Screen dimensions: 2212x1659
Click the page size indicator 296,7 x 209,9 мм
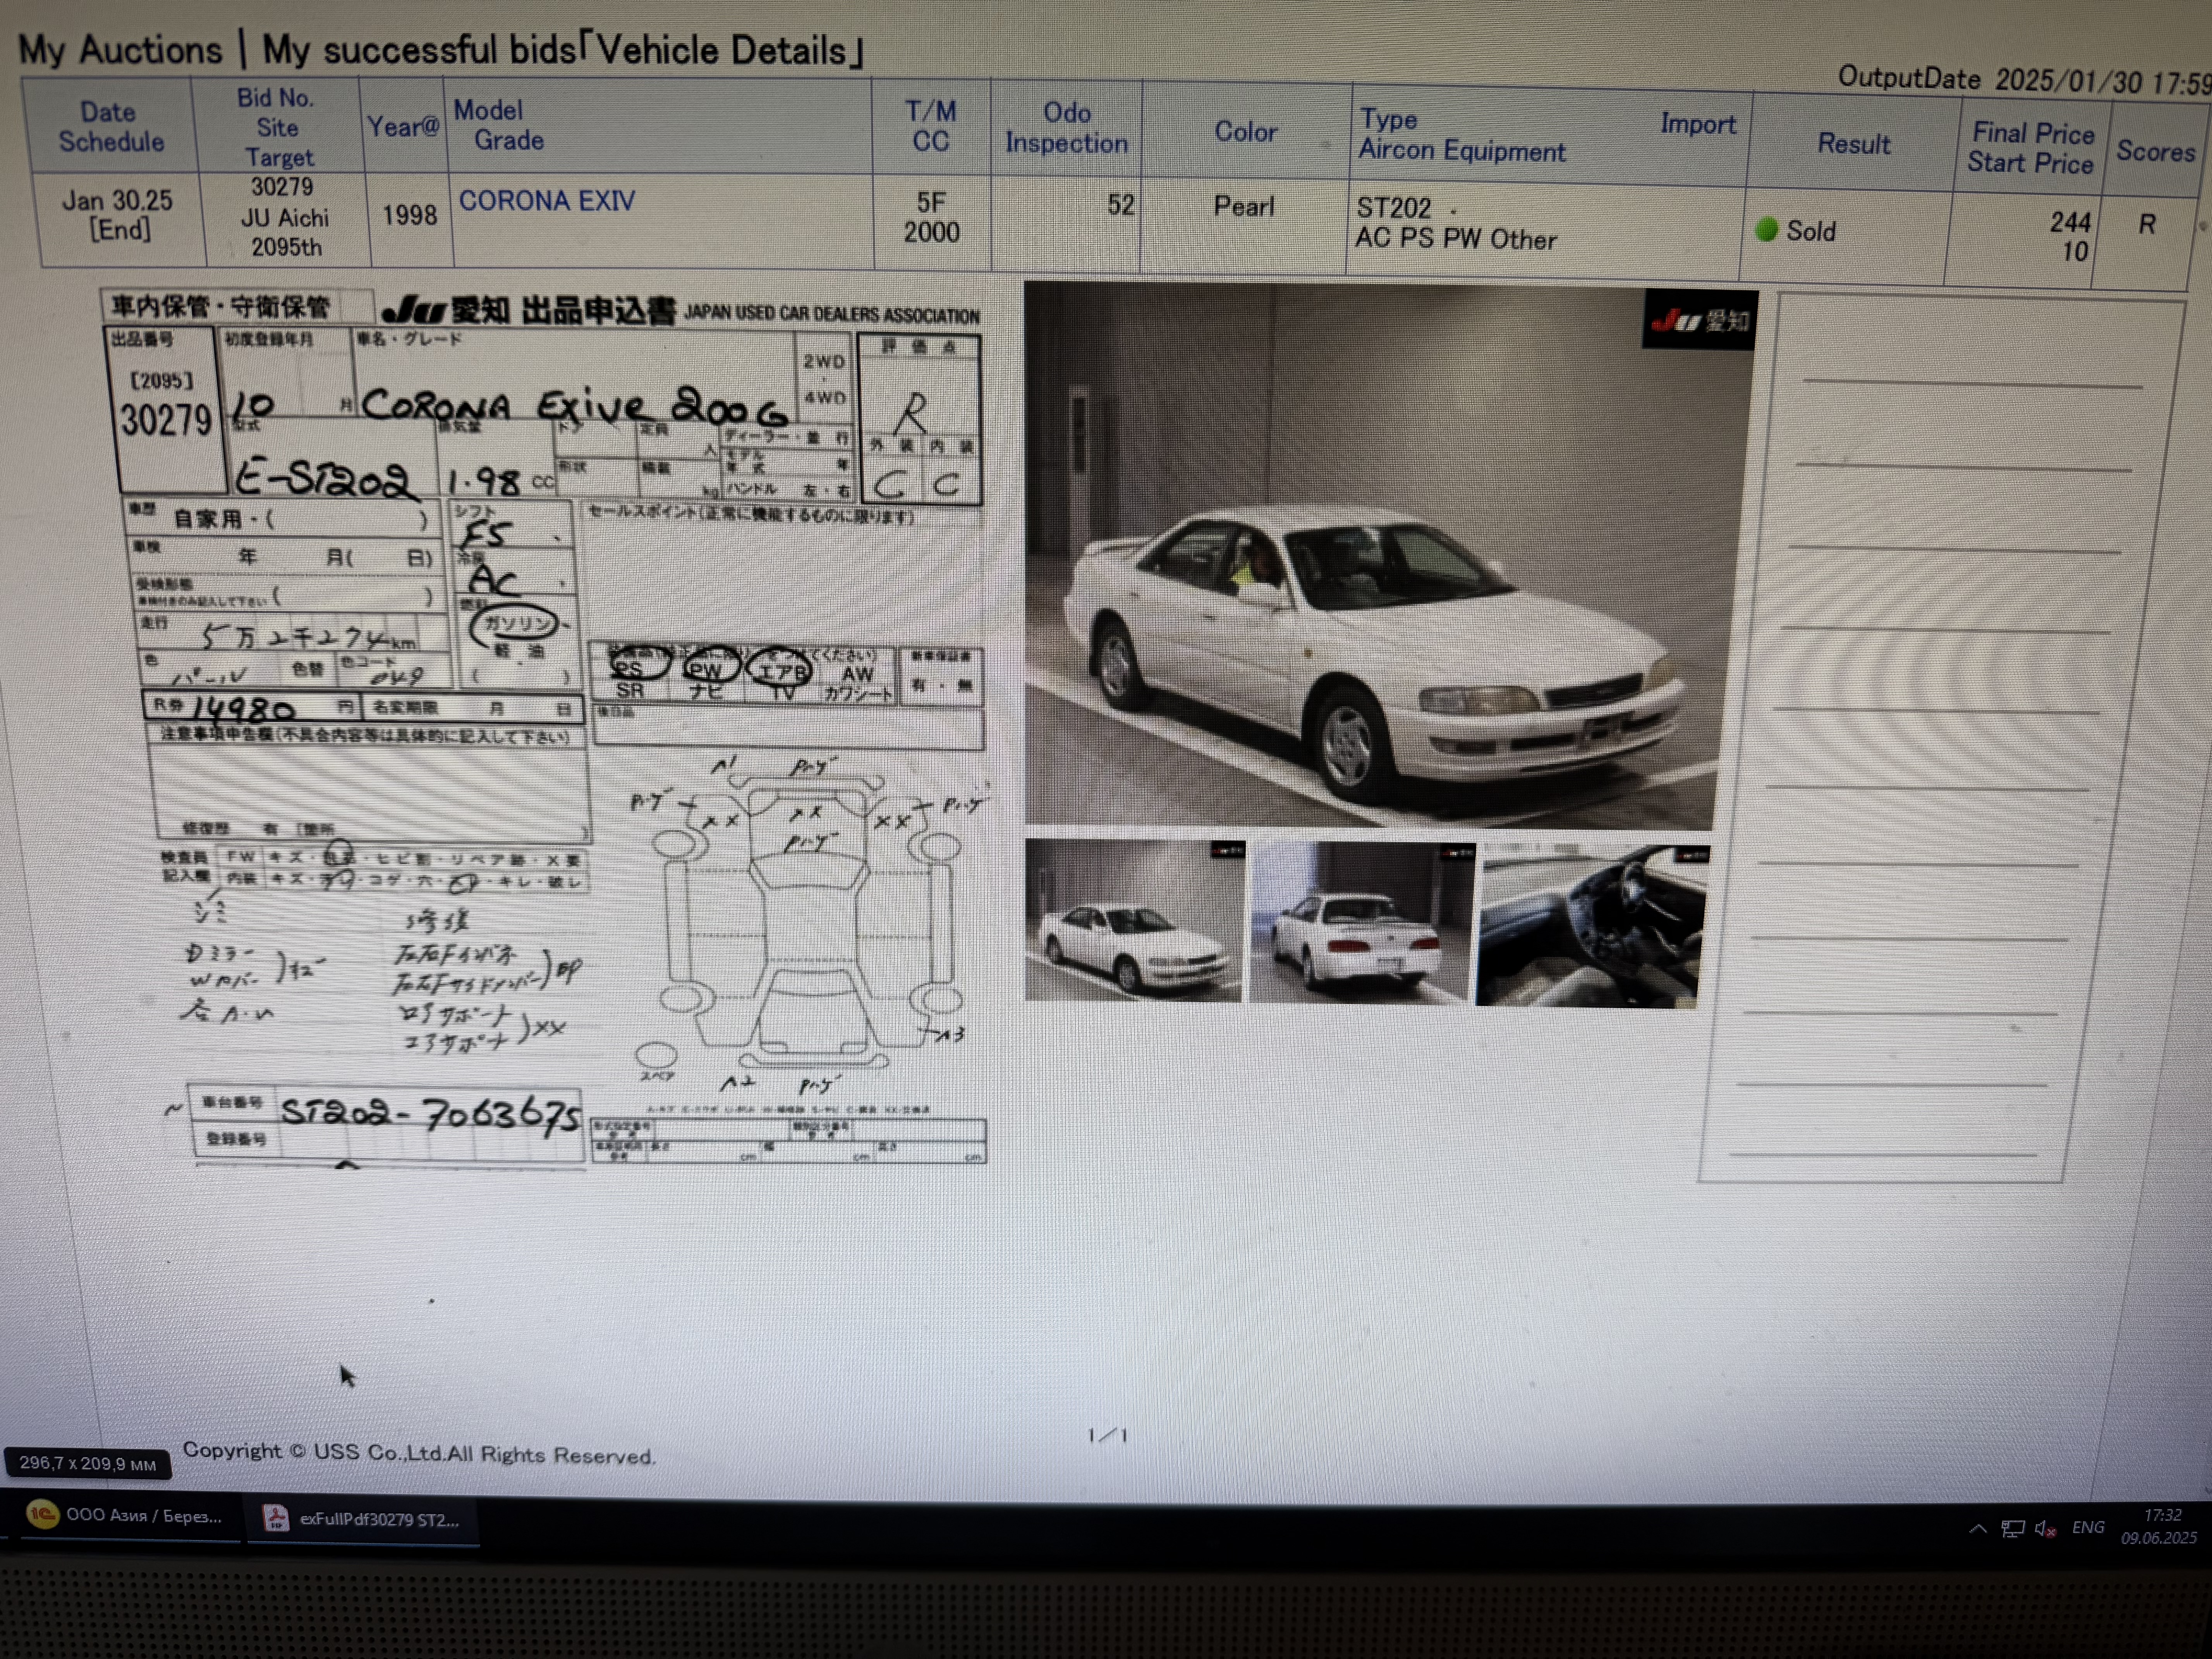pos(88,1463)
